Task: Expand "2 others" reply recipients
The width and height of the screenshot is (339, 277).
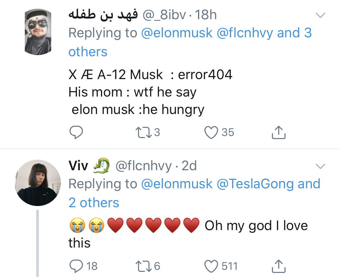Action: click(x=94, y=203)
